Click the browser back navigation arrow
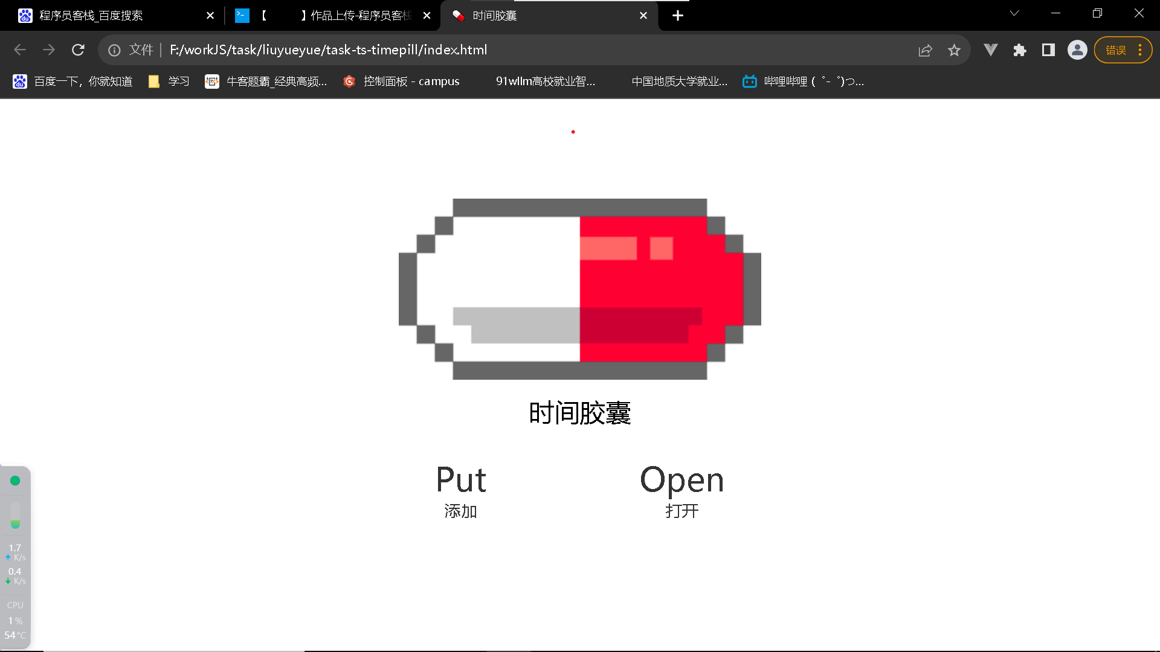1160x652 pixels. (19, 50)
